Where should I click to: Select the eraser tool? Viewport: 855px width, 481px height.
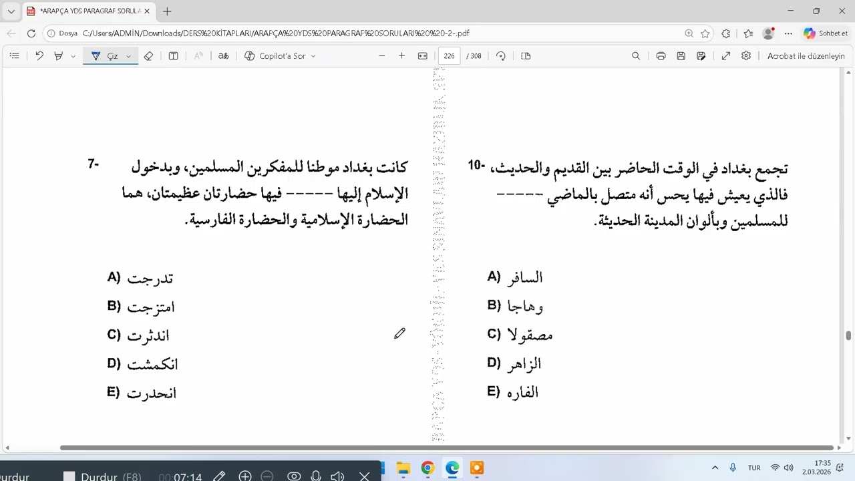tap(148, 56)
